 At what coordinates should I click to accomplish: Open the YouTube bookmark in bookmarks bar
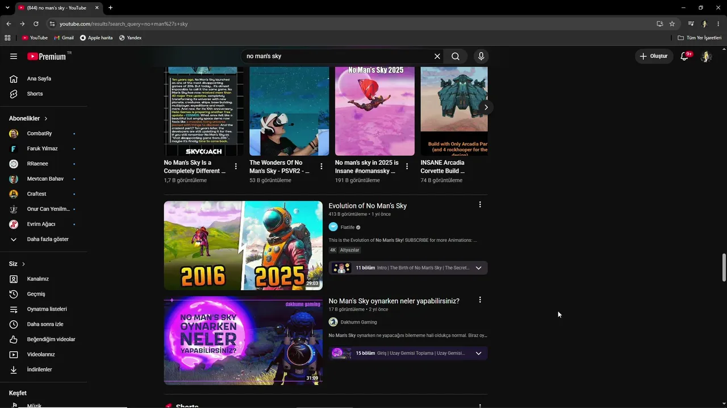click(35, 38)
